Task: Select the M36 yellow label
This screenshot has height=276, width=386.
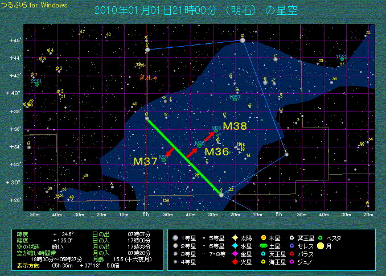Action: click(x=216, y=152)
